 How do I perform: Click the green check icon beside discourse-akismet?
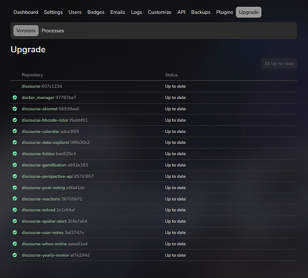pyautogui.click(x=14, y=108)
